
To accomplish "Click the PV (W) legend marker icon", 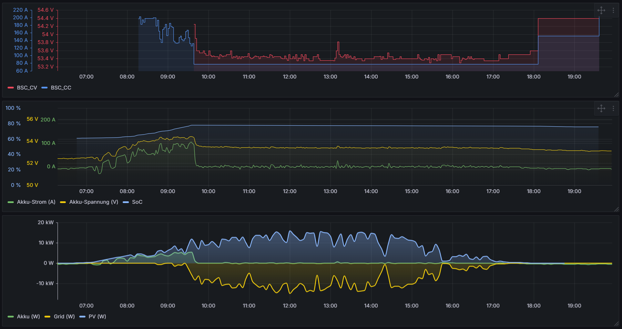I will coord(82,316).
